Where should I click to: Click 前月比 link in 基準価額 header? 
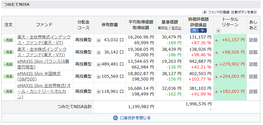pyautogui.click(x=176, y=28)
